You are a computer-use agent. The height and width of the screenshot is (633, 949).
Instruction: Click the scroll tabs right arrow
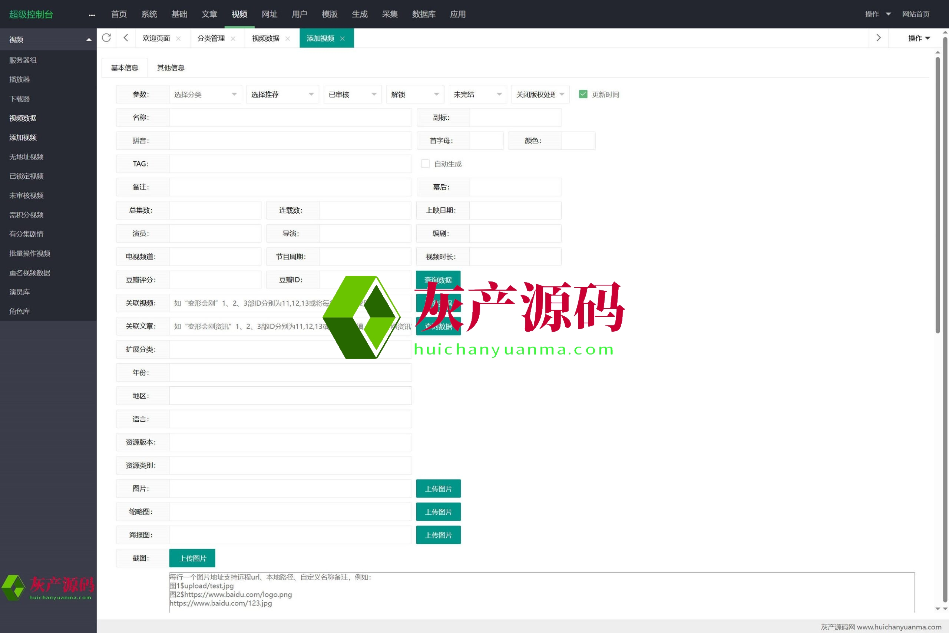(x=879, y=38)
